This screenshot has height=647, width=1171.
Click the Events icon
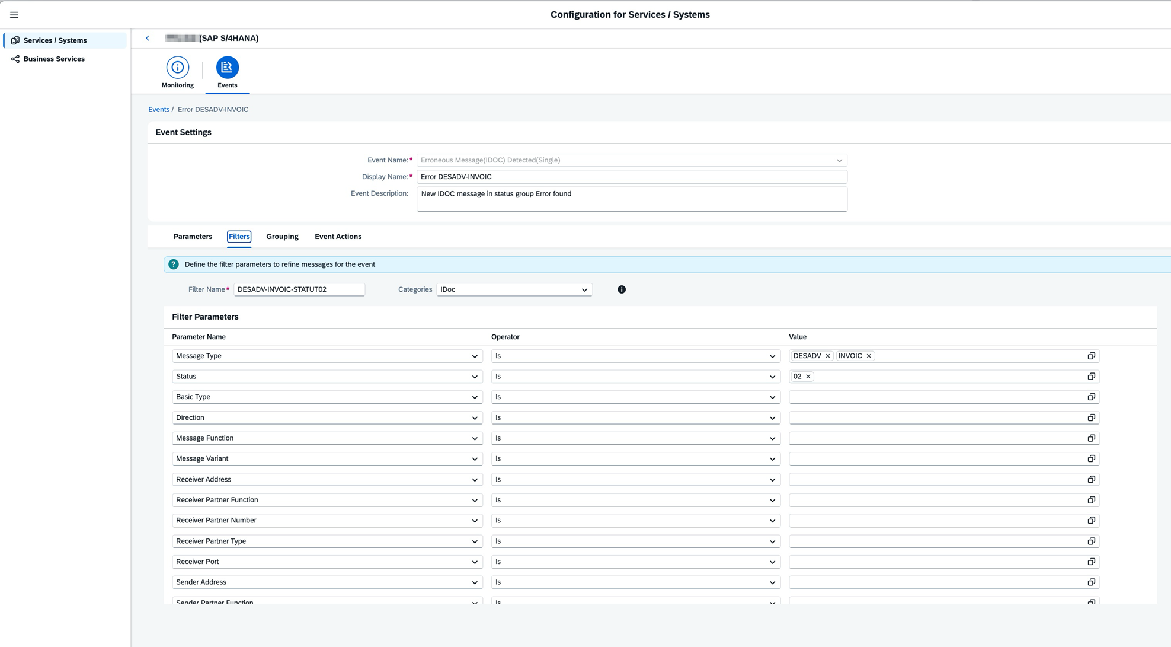[227, 67]
